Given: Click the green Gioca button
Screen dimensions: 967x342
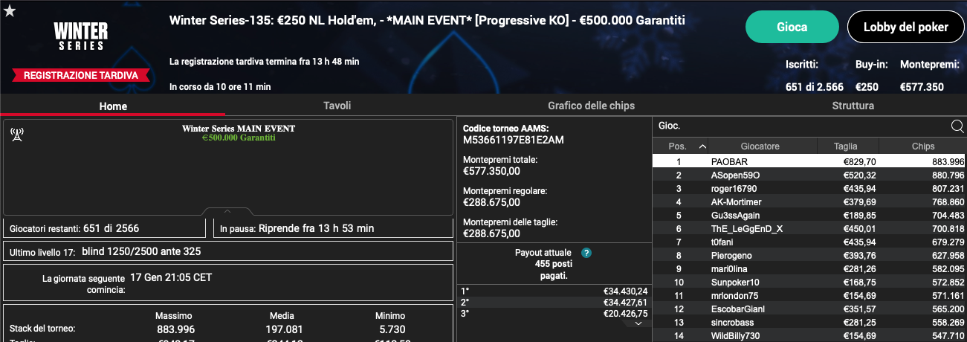Looking at the screenshot, I should coord(792,27).
